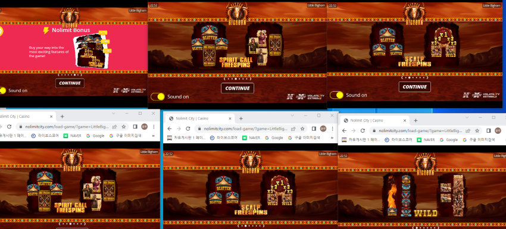The width and height of the screenshot is (506, 229).
Task: Click CONTINUE under the top Scalp Freespins slide
Action: click(415, 87)
